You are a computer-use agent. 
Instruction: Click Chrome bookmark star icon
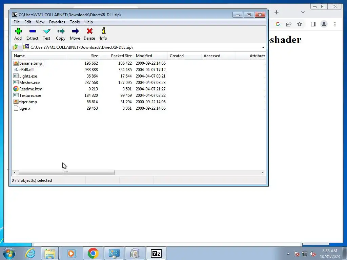300,24
